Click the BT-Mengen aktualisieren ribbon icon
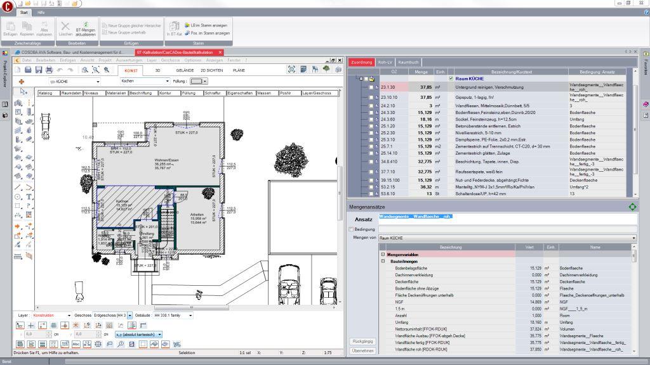This screenshot has width=650, height=365. [x=86, y=26]
